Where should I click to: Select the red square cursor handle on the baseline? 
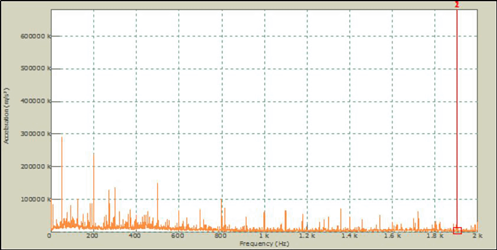(x=457, y=231)
